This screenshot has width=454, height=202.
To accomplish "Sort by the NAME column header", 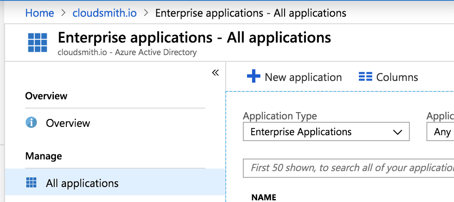I will (x=264, y=197).
